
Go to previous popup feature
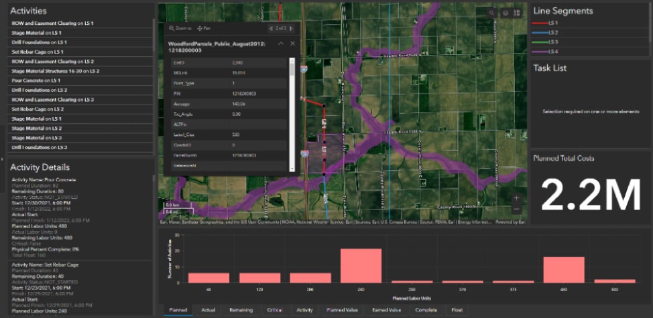tap(271, 28)
